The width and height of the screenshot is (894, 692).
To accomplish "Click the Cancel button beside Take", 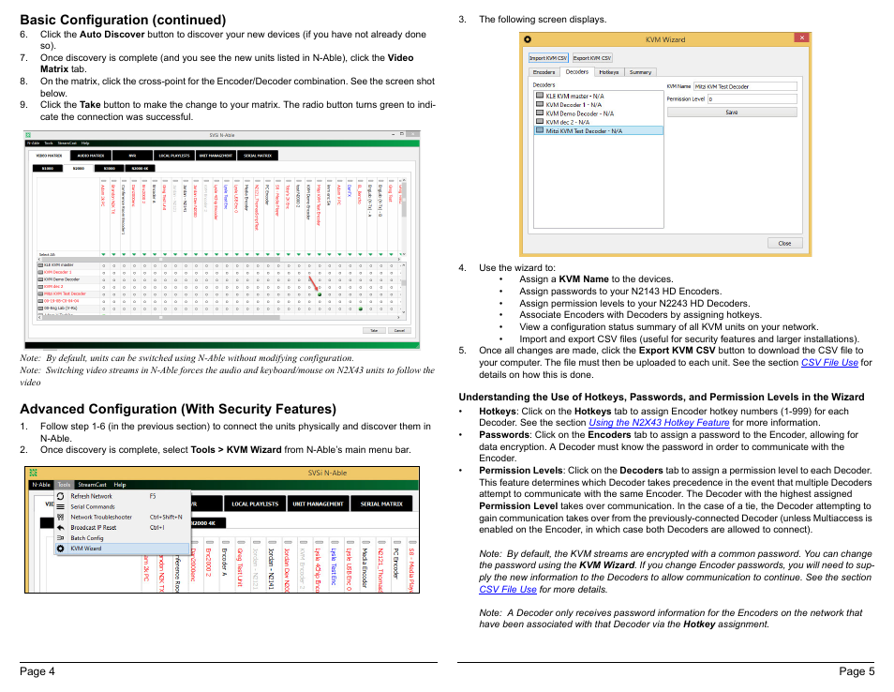I will (399, 330).
